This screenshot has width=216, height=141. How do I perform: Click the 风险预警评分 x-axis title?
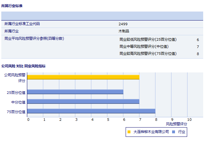click(176, 124)
